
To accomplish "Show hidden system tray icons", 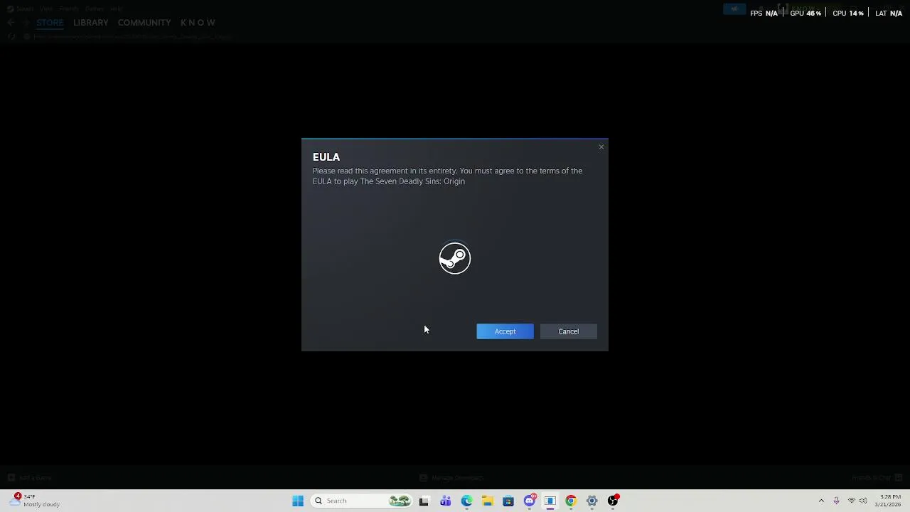I will [821, 501].
